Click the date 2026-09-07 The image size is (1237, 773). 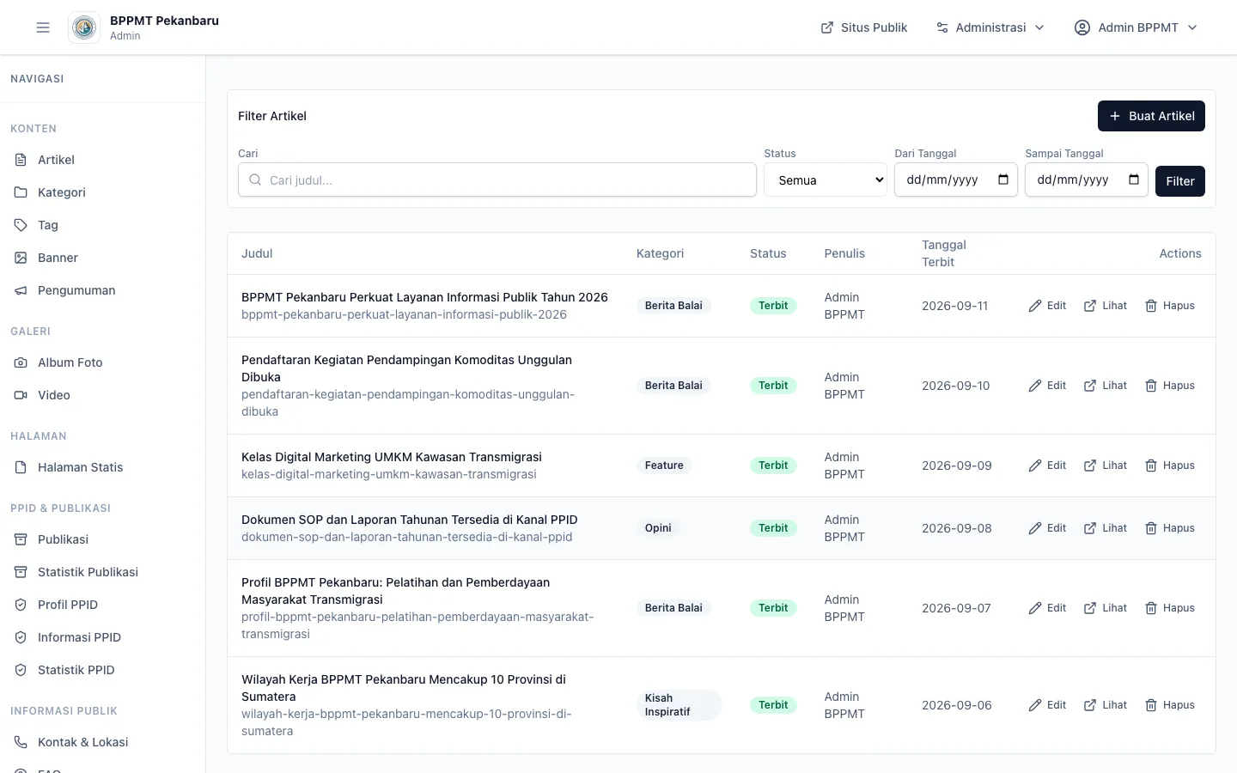click(956, 608)
